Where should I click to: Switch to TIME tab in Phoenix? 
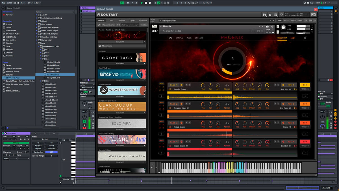point(170,38)
